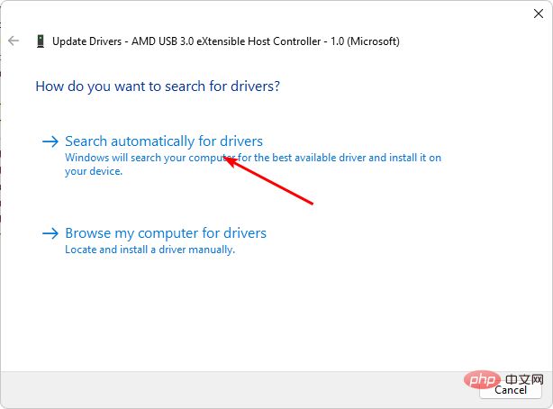Click the '(Microsoft)' text in the title bar
This screenshot has width=553, height=409.
click(371, 41)
